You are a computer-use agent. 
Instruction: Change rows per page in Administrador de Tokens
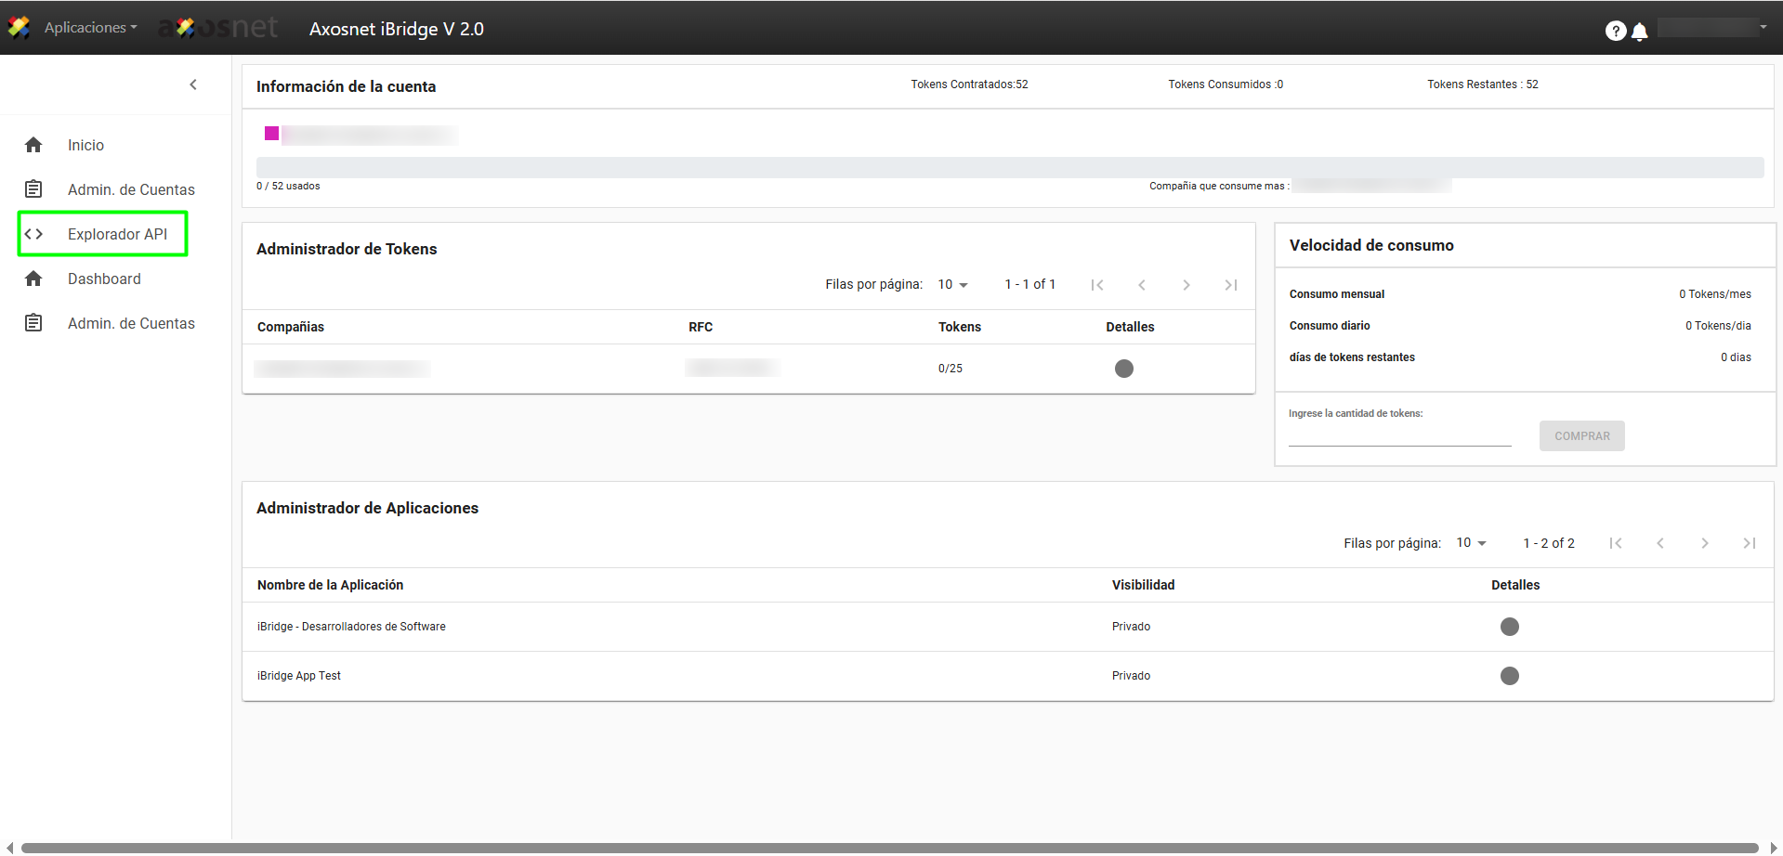click(952, 284)
